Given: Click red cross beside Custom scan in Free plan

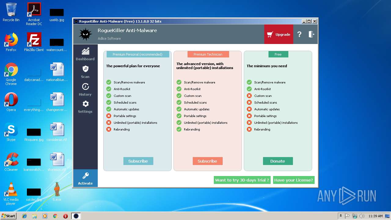Looking at the screenshot, I should pyautogui.click(x=249, y=96).
